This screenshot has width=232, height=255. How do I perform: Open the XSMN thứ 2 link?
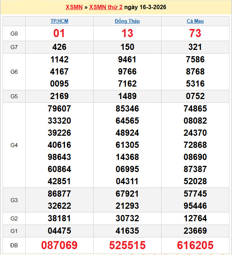coord(106,7)
